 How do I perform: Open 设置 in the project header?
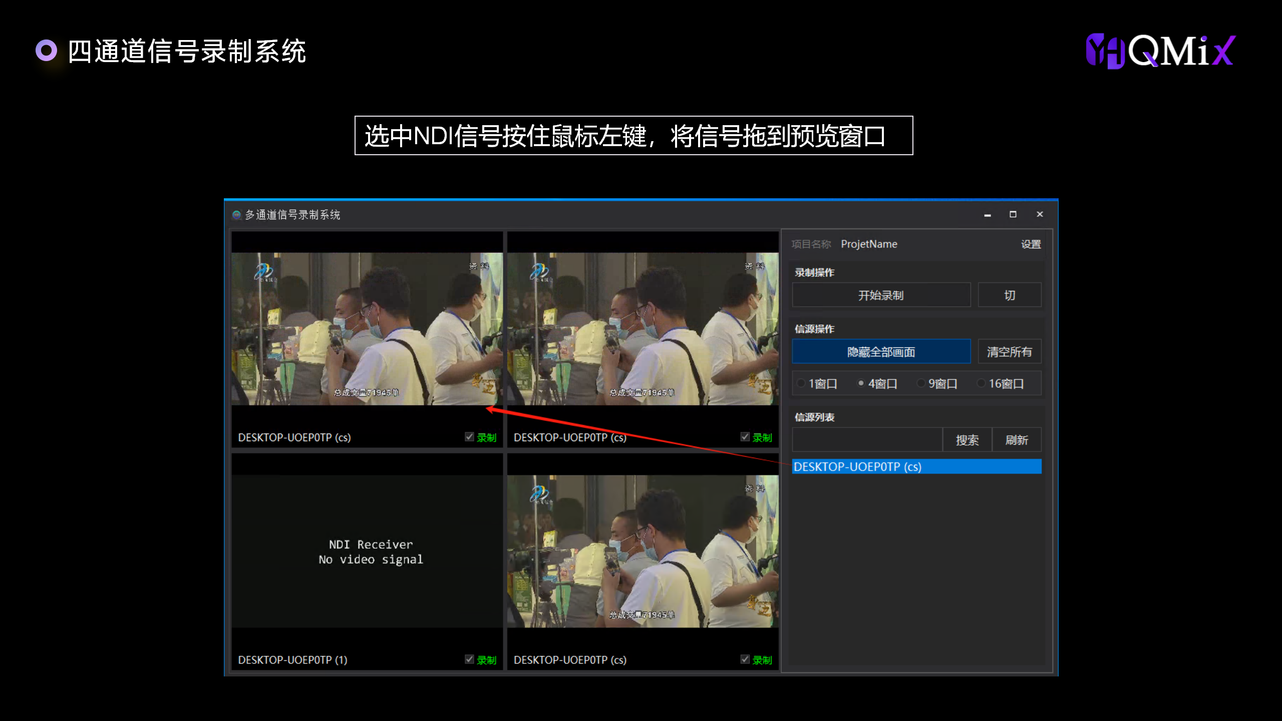point(1031,244)
